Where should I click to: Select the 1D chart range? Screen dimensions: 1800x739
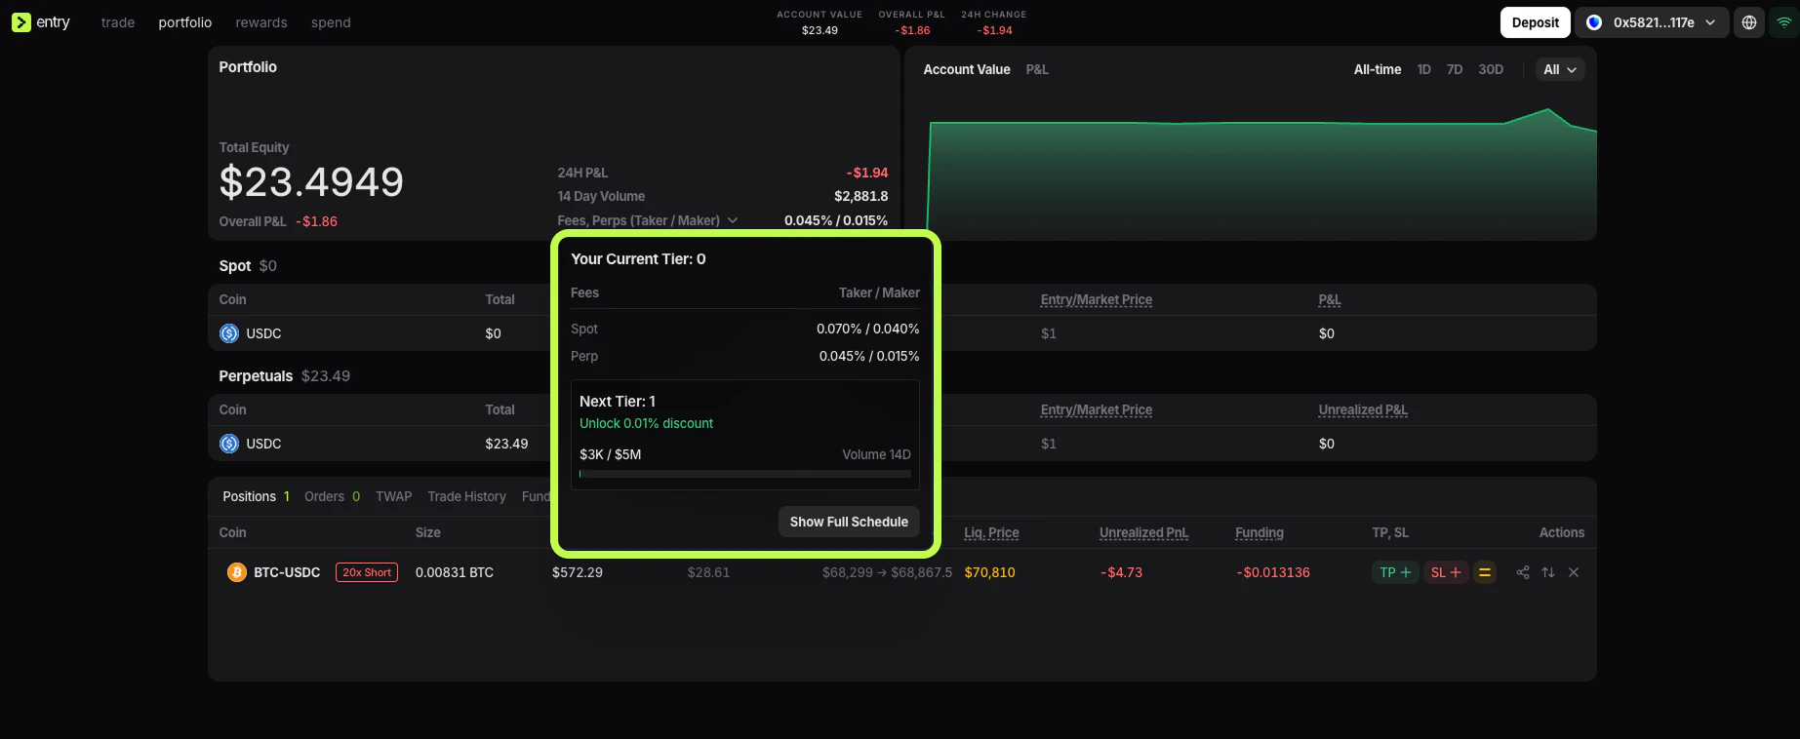click(1424, 69)
